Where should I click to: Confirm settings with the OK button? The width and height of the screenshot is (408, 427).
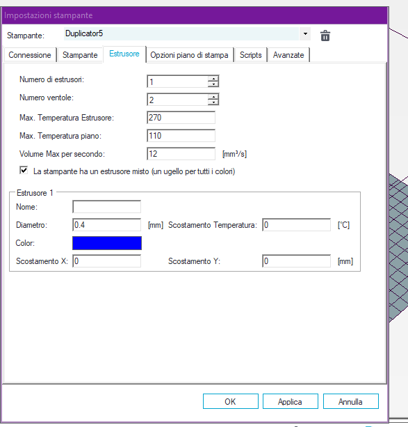tap(231, 401)
